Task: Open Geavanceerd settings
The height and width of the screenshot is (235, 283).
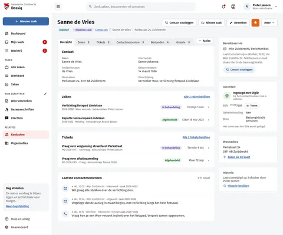Action: pyautogui.click(x=26, y=227)
